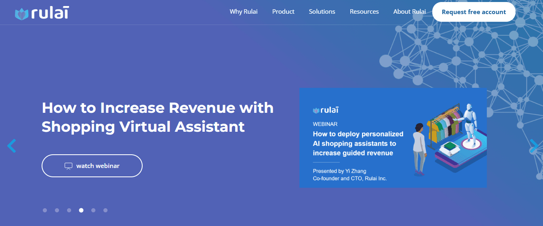
Task: Open the Solutions menu
Action: click(x=322, y=12)
